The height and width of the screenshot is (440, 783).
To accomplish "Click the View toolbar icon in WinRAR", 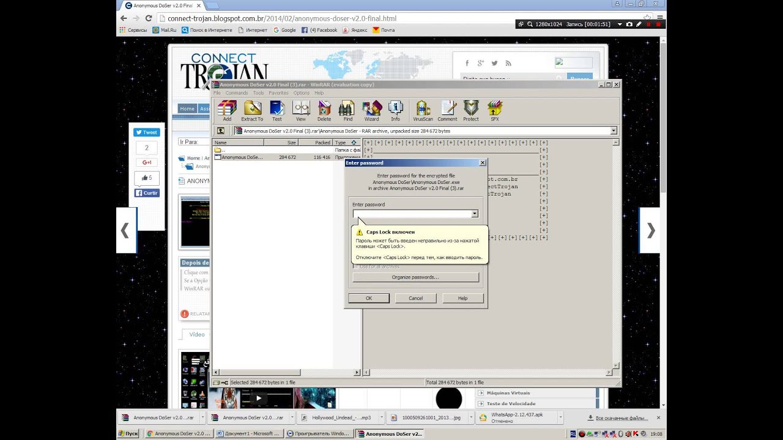I will coord(301,111).
